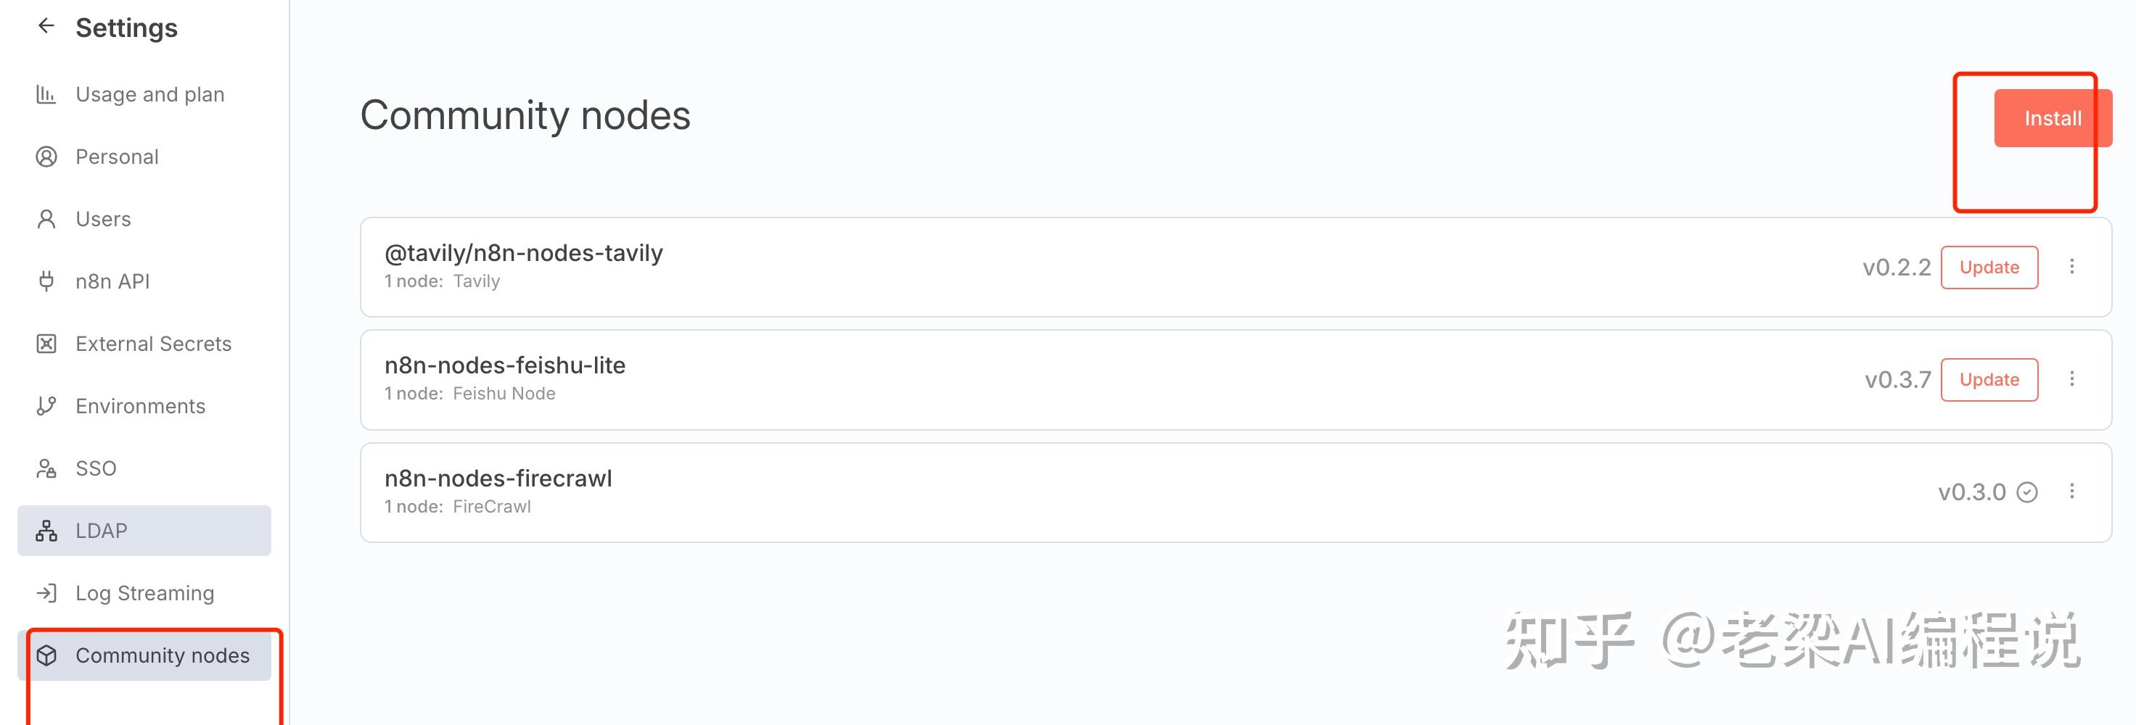Screen dimensions: 2136x725
Task: Click the back arrow beside Settings
Action: click(x=46, y=27)
